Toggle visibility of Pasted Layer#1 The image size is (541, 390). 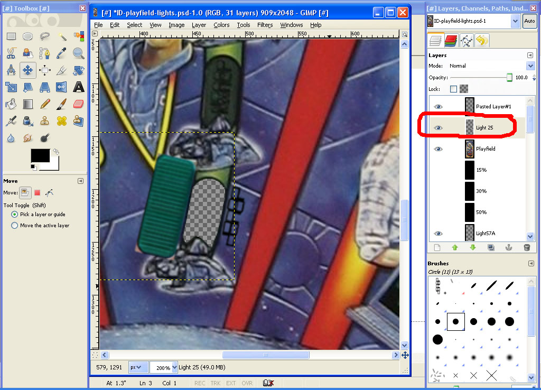pos(438,107)
